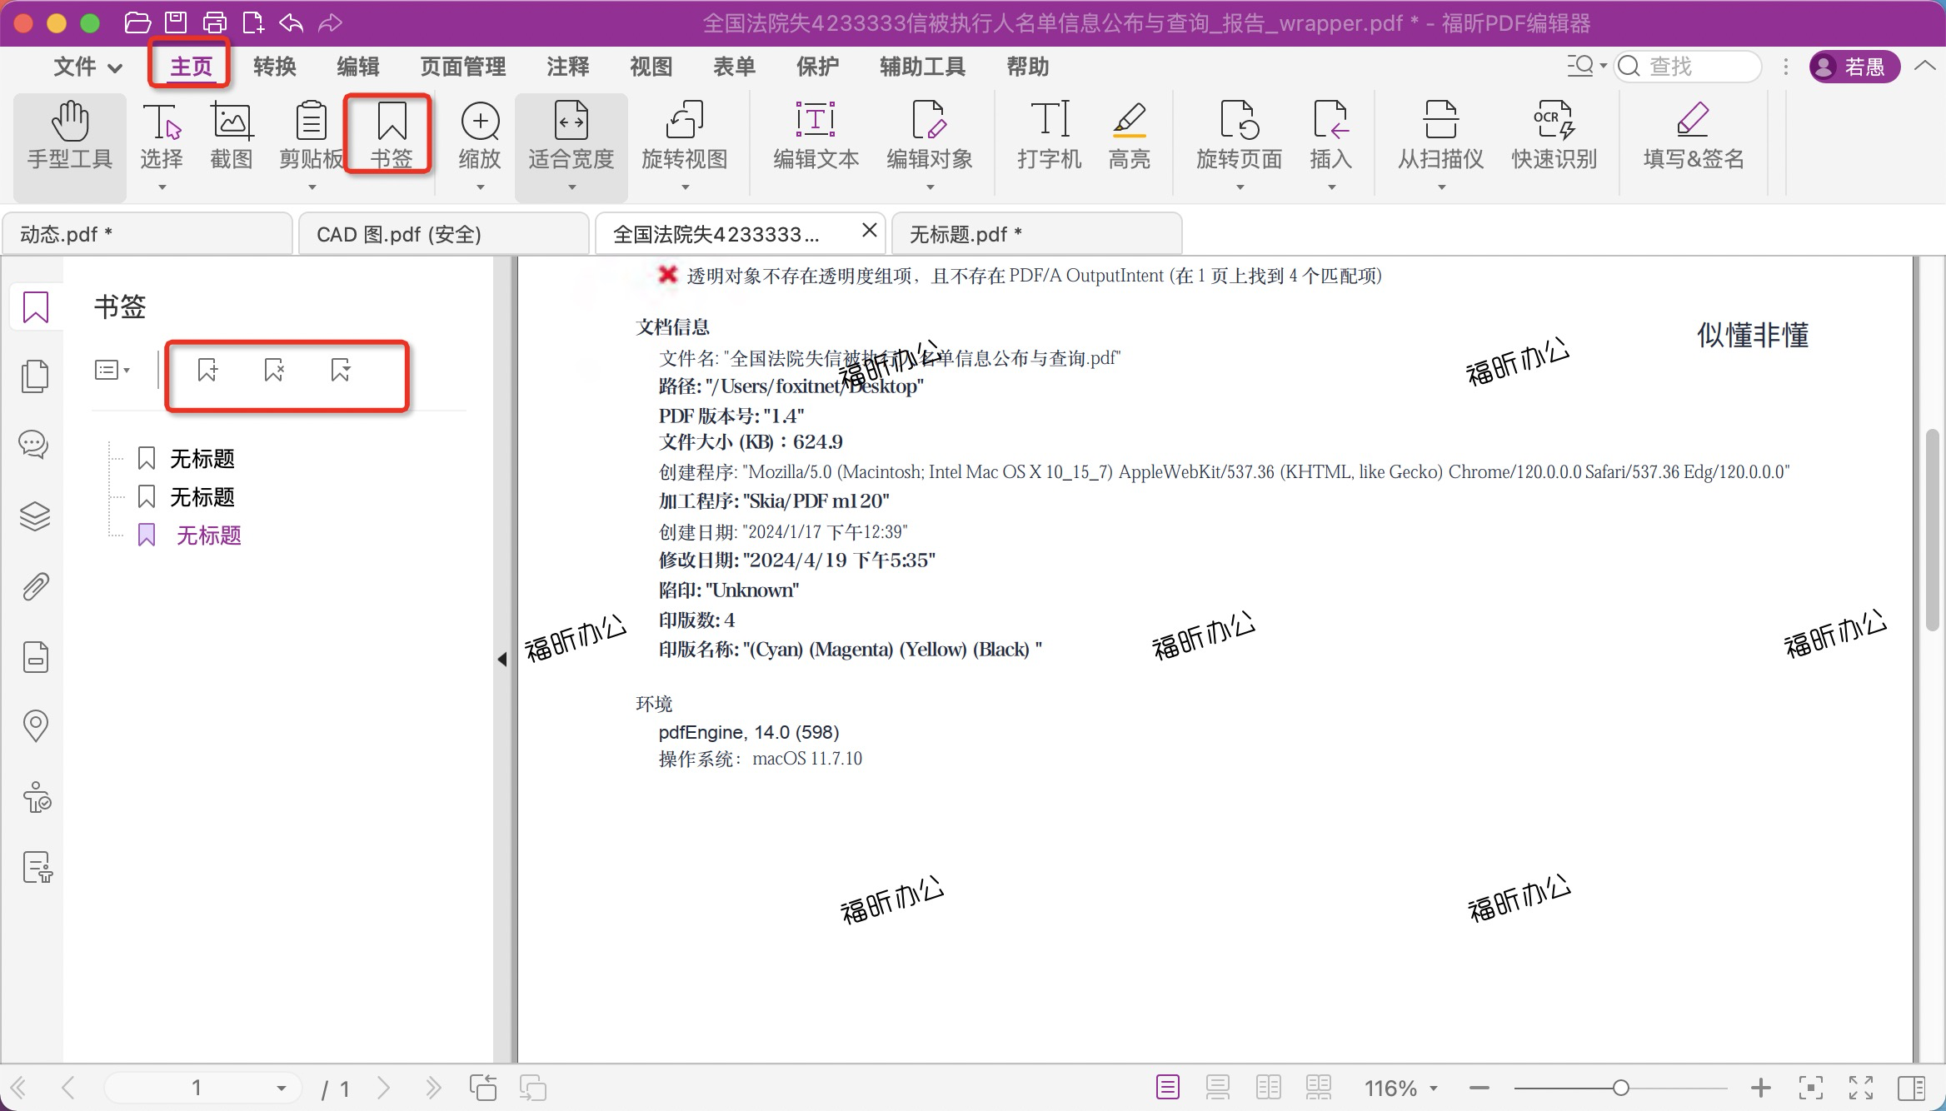The width and height of the screenshot is (1946, 1111).
Task: Toggle single page view mode
Action: (1167, 1088)
